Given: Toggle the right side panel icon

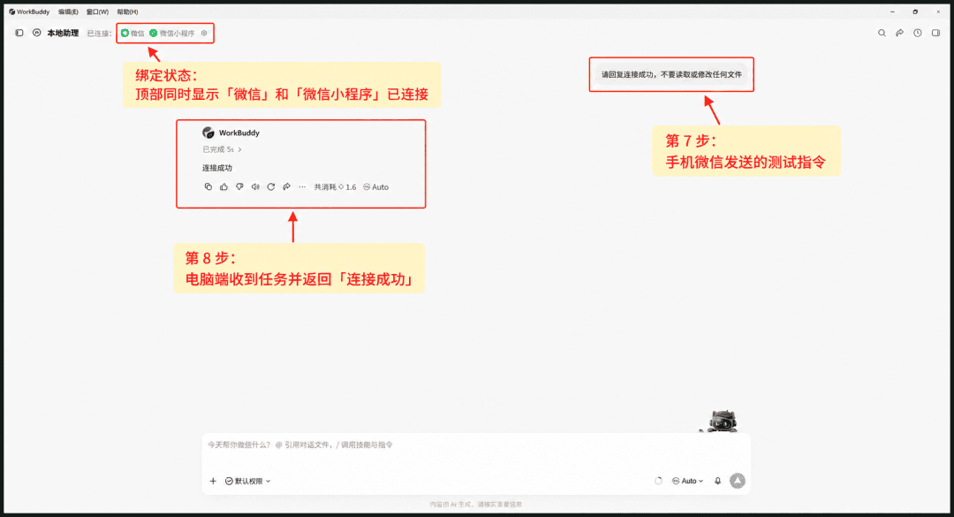Looking at the screenshot, I should point(935,33).
